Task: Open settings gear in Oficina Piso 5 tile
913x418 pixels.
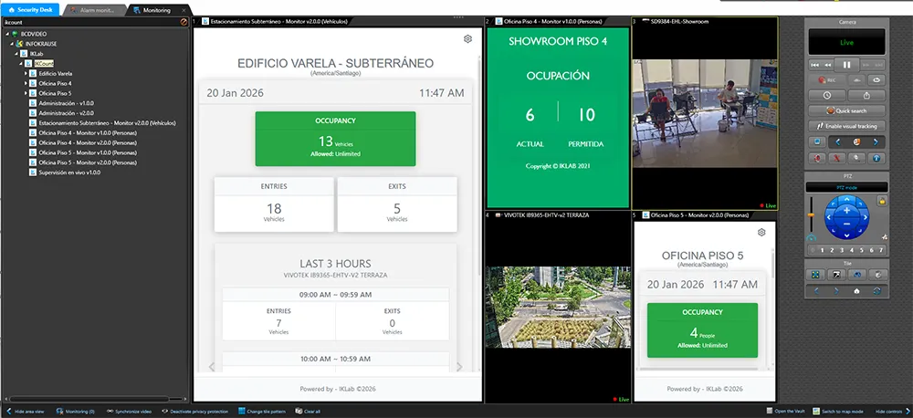Action: (761, 233)
